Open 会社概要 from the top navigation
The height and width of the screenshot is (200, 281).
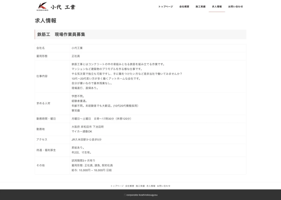click(184, 6)
